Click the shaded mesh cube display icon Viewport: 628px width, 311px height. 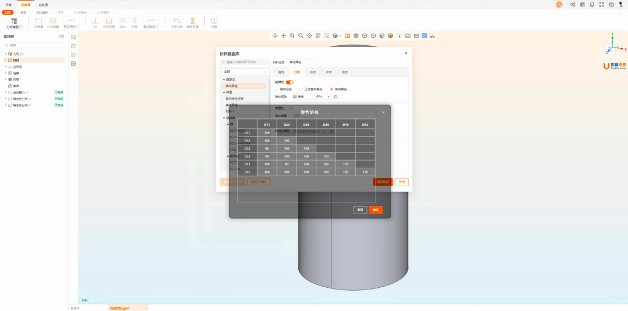pos(356,35)
